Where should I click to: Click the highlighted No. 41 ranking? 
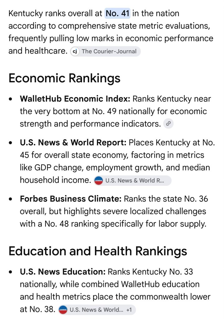[117, 13]
